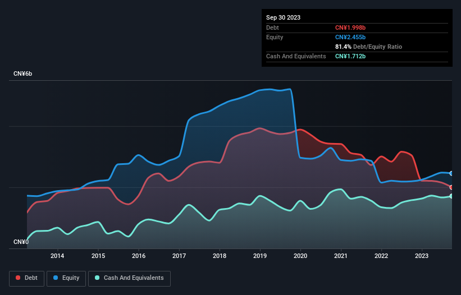Screen dimensions: 461x295
Task: Select the 2014 x-axis label
Action: (57, 256)
